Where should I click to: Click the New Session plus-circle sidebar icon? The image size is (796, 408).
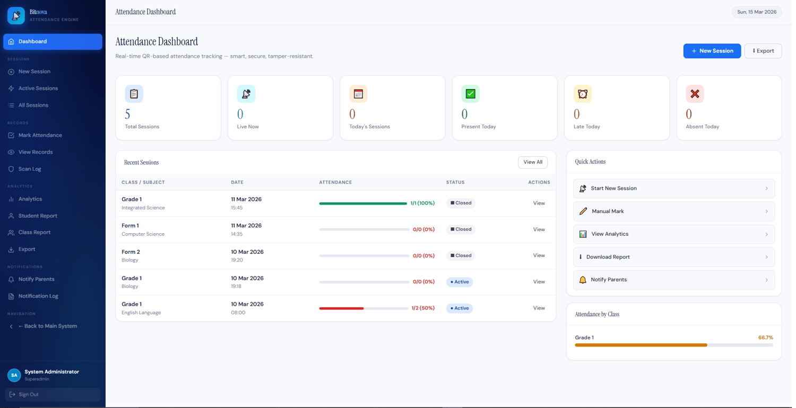coord(11,72)
